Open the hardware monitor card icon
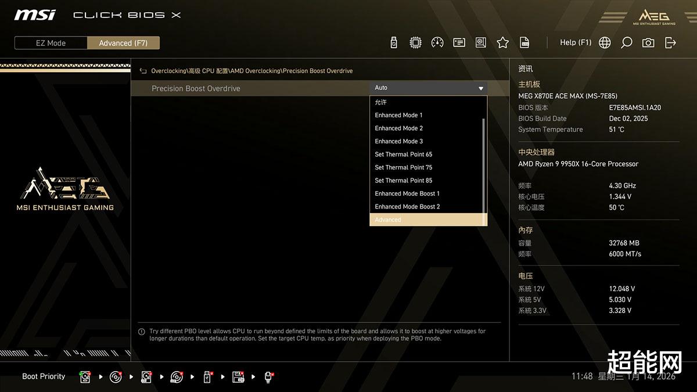 [459, 42]
